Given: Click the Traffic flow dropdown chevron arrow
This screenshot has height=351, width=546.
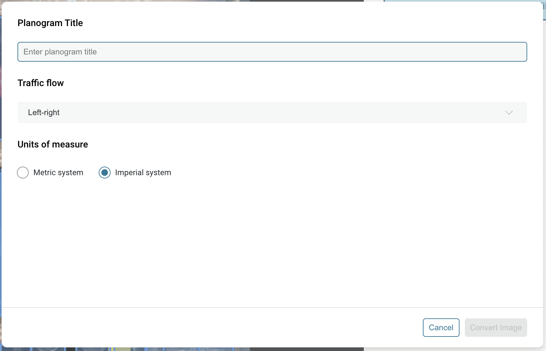Looking at the screenshot, I should [x=509, y=112].
